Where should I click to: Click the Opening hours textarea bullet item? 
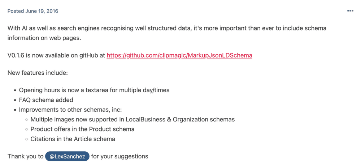coord(94,90)
